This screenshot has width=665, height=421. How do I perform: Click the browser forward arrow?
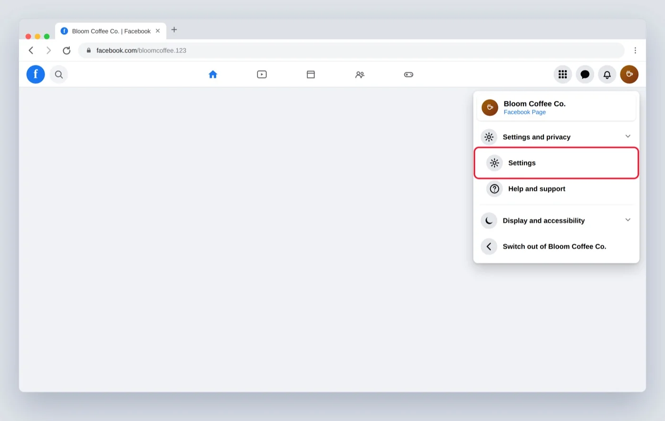[x=48, y=50]
